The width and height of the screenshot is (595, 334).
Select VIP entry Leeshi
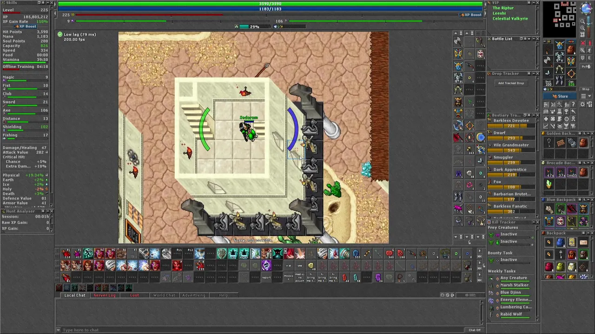[499, 13]
